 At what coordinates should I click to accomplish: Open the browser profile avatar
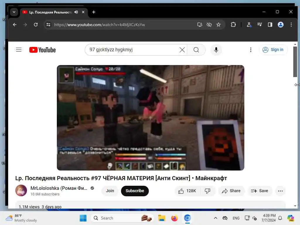pos(280,25)
